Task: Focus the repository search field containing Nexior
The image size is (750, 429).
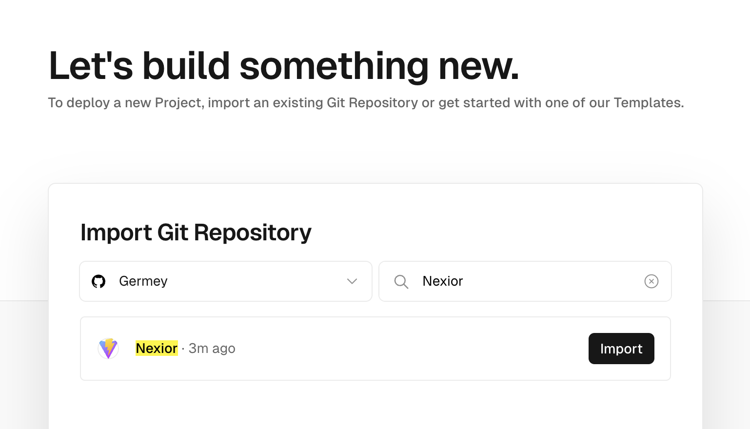Action: pyautogui.click(x=525, y=281)
